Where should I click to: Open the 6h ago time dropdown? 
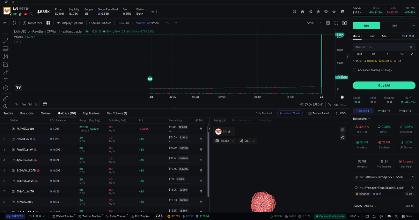click(225, 141)
